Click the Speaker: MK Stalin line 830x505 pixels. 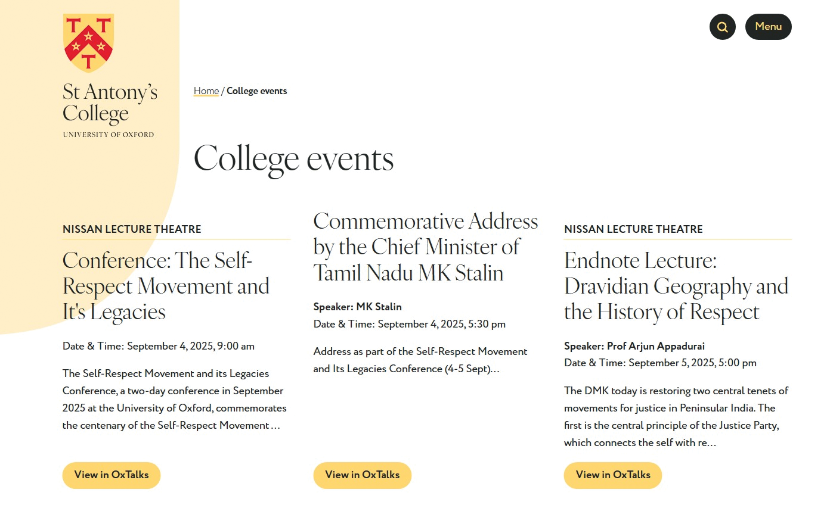coord(358,307)
